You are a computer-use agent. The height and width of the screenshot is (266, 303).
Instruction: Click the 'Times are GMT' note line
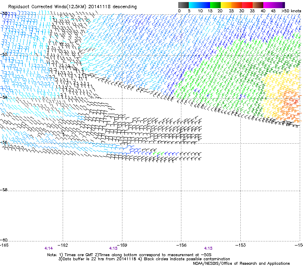tap(129, 255)
